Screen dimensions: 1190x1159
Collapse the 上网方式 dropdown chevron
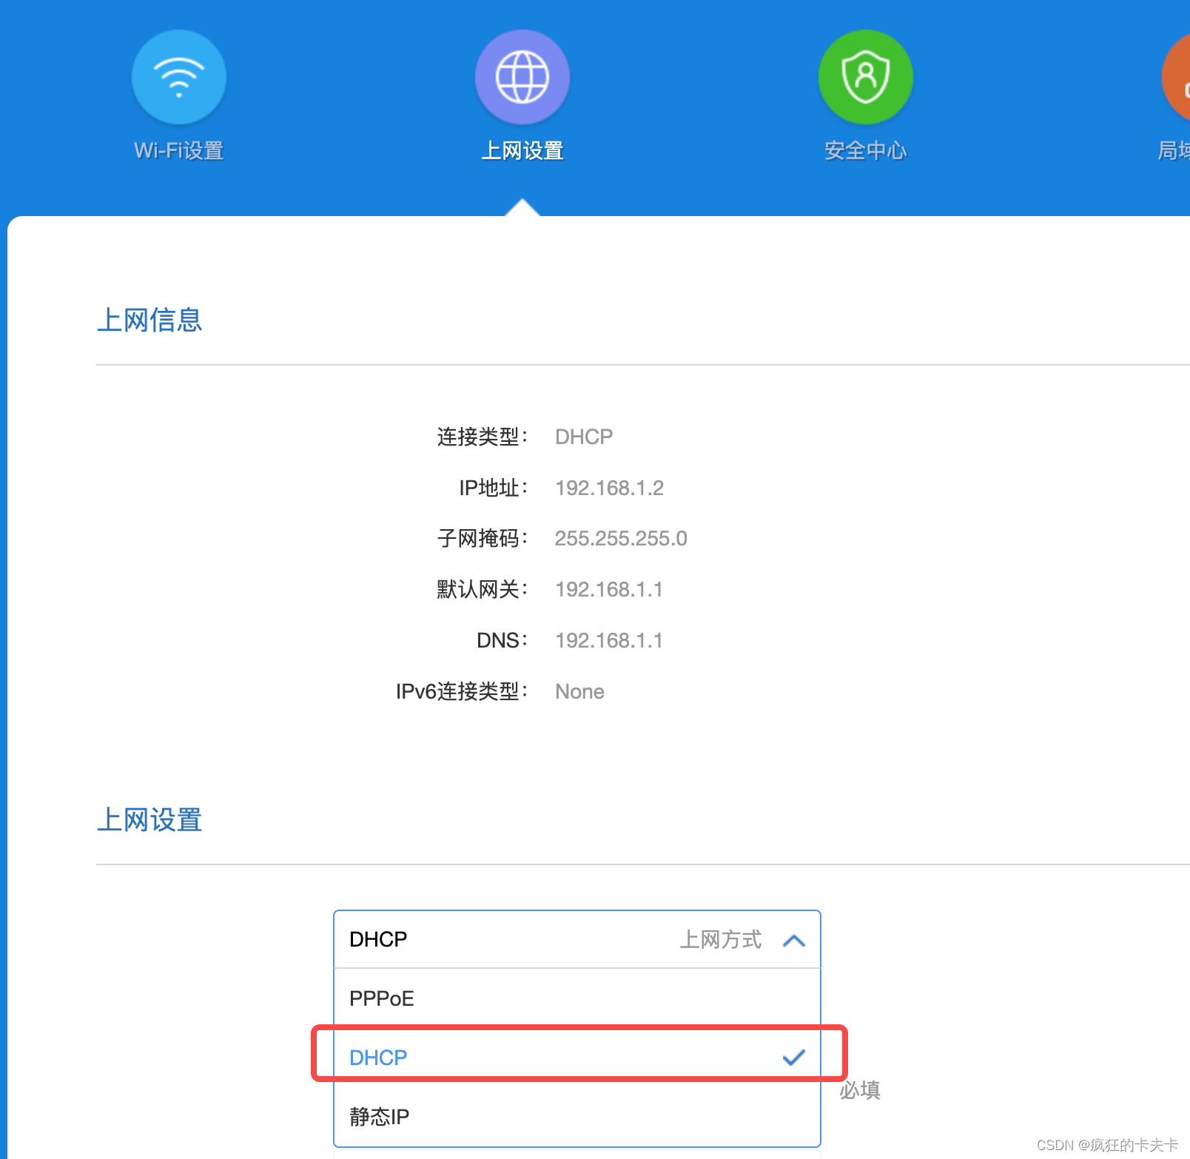(x=794, y=941)
